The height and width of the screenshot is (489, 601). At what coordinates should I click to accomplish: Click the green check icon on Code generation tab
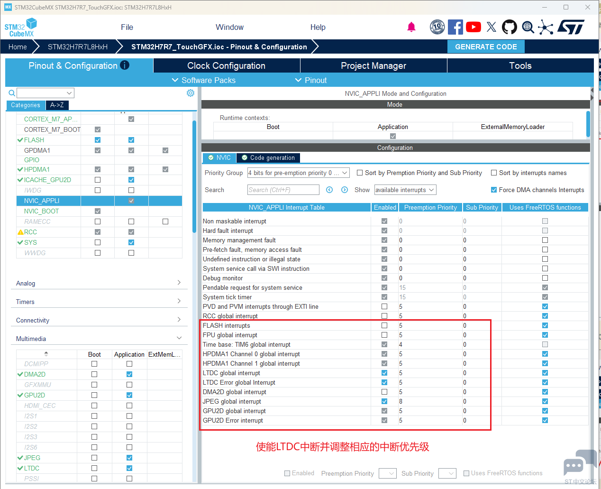pos(245,158)
